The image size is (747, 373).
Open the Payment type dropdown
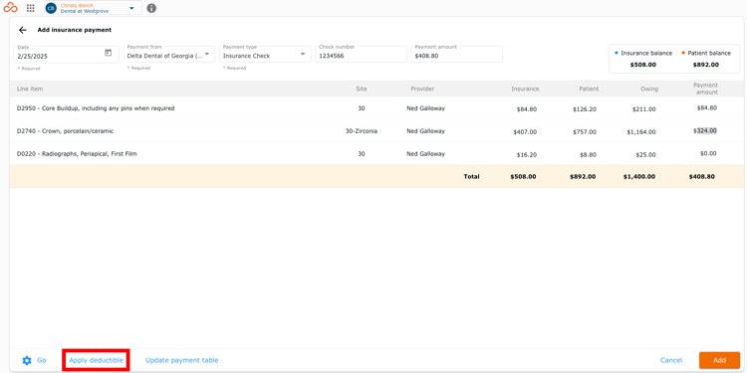click(265, 55)
